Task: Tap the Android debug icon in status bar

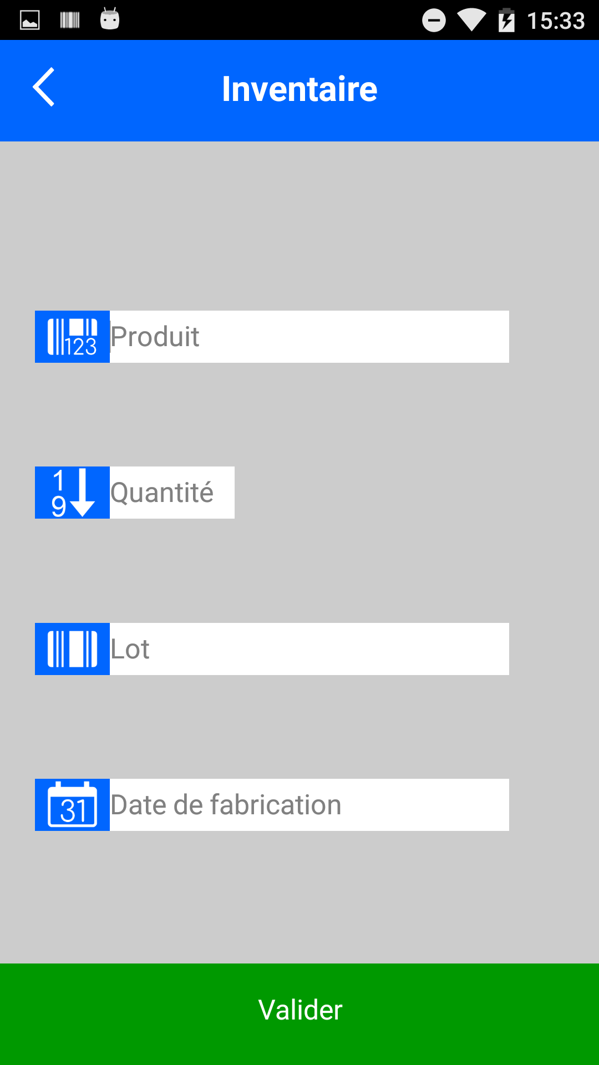Action: pos(110,19)
